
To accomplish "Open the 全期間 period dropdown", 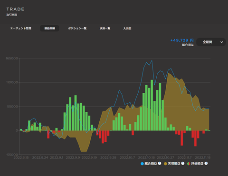I will [211, 42].
